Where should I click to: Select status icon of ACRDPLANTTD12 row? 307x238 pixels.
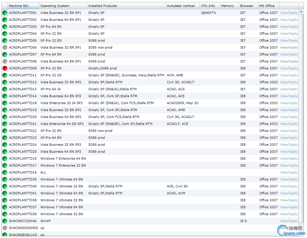pyautogui.click(x=5, y=82)
